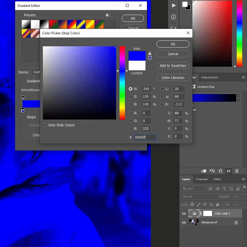Hide the Background layer
The image size is (247, 247).
click(184, 222)
